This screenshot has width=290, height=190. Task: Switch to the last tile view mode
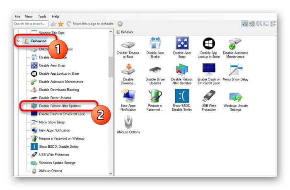pyautogui.click(x=273, y=24)
